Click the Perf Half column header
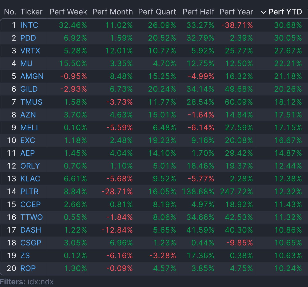The image size is (308, 287). pos(198,12)
